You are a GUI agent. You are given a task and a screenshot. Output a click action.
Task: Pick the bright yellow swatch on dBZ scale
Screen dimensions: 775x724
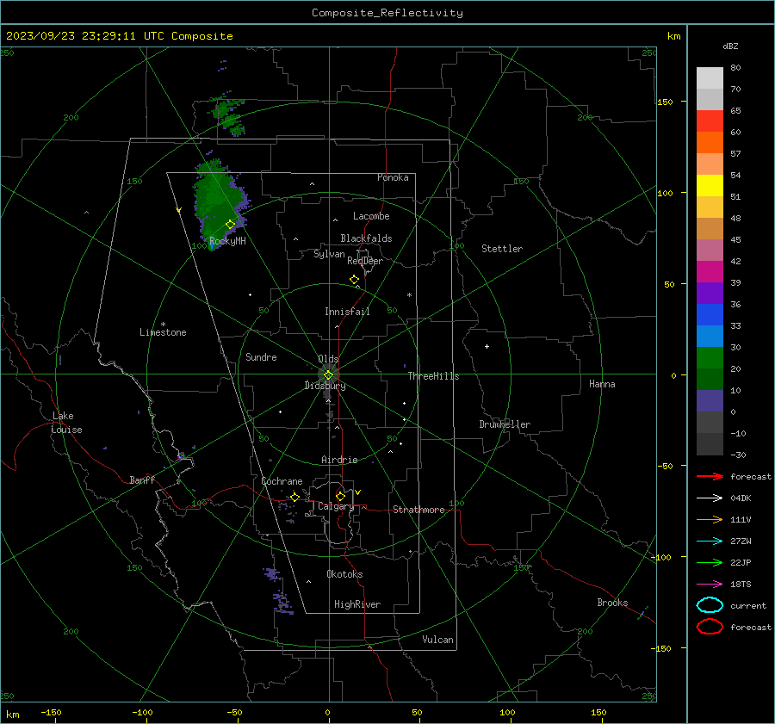(x=710, y=185)
